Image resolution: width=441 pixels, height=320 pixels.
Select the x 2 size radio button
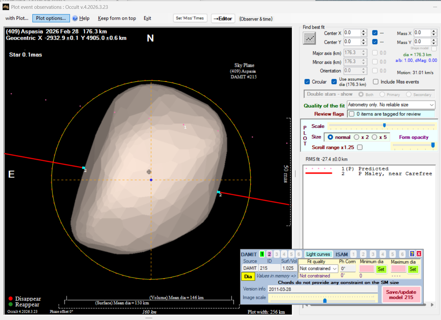click(x=357, y=137)
